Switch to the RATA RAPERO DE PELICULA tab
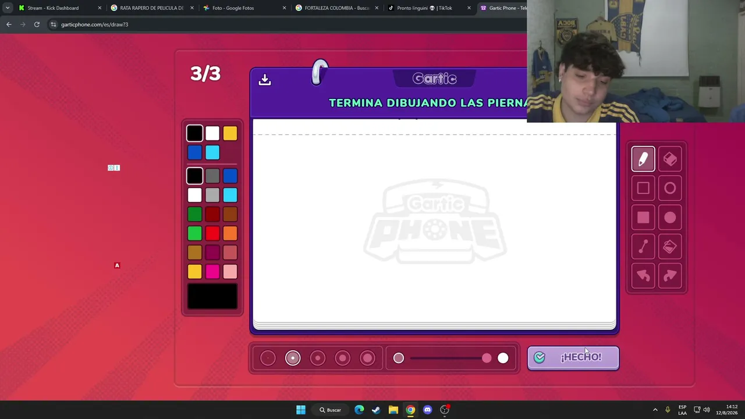Screen dimensions: 745x419 pyautogui.click(x=152, y=8)
